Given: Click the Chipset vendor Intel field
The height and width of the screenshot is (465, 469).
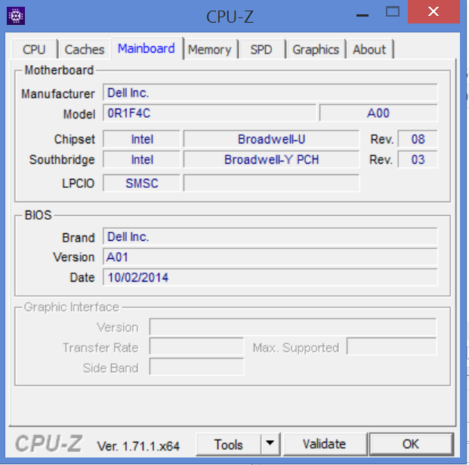Looking at the screenshot, I should pos(142,139).
